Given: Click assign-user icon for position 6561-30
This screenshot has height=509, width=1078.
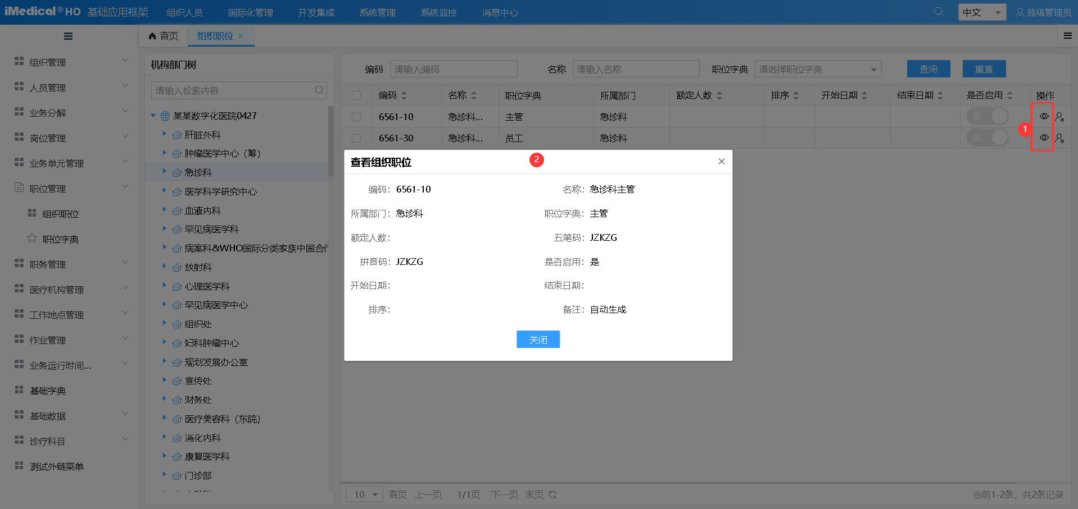Looking at the screenshot, I should click(1059, 138).
